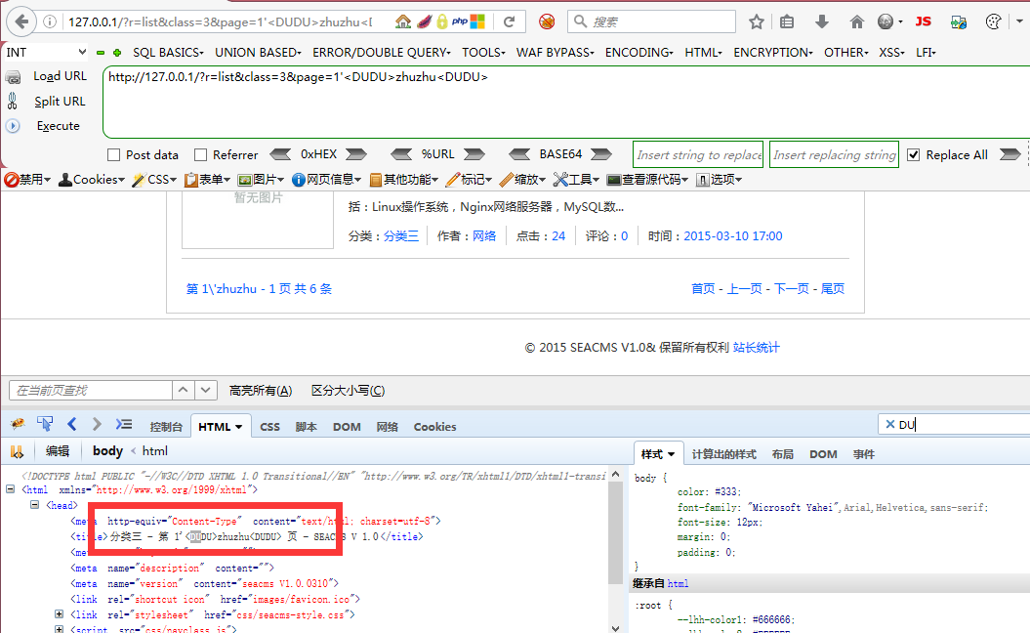Enable the Post data checkbox
Screen dimensions: 1030x633
113,155
